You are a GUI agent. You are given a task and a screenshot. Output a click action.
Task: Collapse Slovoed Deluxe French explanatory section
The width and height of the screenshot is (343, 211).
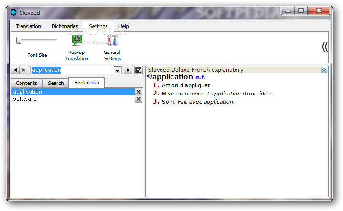tap(324, 70)
